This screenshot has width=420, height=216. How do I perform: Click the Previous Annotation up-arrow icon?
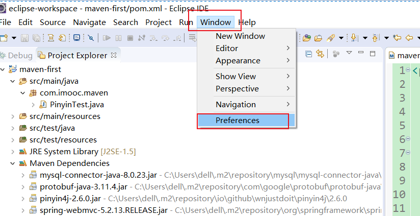coord(376,38)
